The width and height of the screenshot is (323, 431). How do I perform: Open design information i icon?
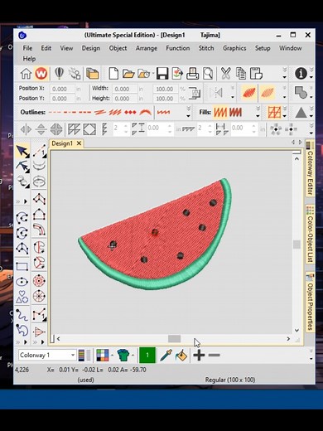pyautogui.click(x=301, y=74)
